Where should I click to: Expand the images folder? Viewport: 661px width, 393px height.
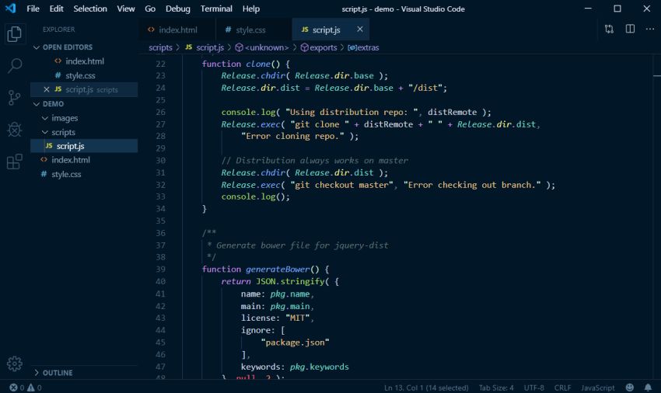65,118
